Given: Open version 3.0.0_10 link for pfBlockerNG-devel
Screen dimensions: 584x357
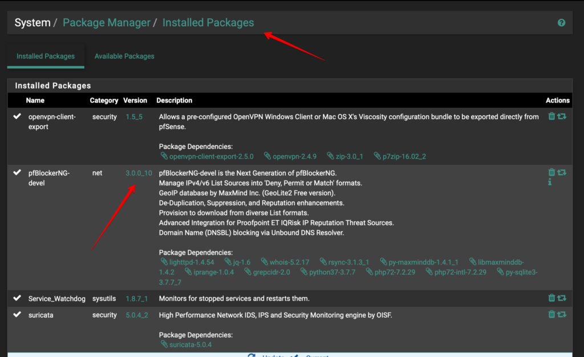Looking at the screenshot, I should (x=139, y=173).
